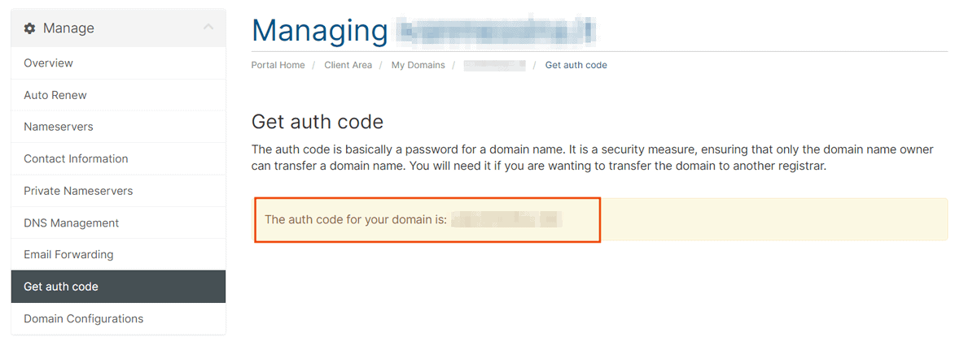Image resolution: width=977 pixels, height=337 pixels.
Task: Click the blurred auth code value
Action: point(507,219)
